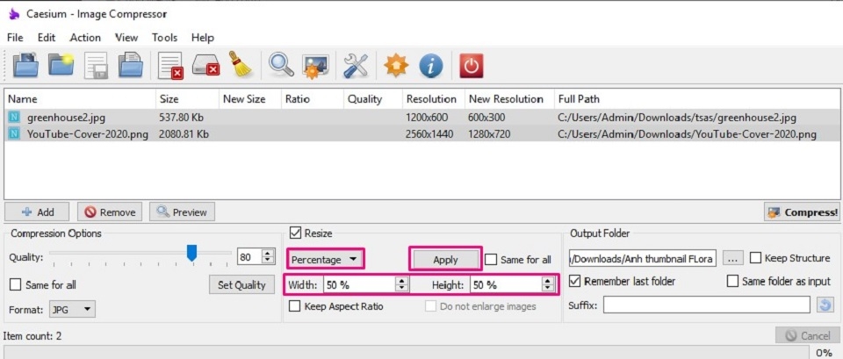843x359 pixels.
Task: Decrease Quality value with down arrow
Action: point(268,261)
